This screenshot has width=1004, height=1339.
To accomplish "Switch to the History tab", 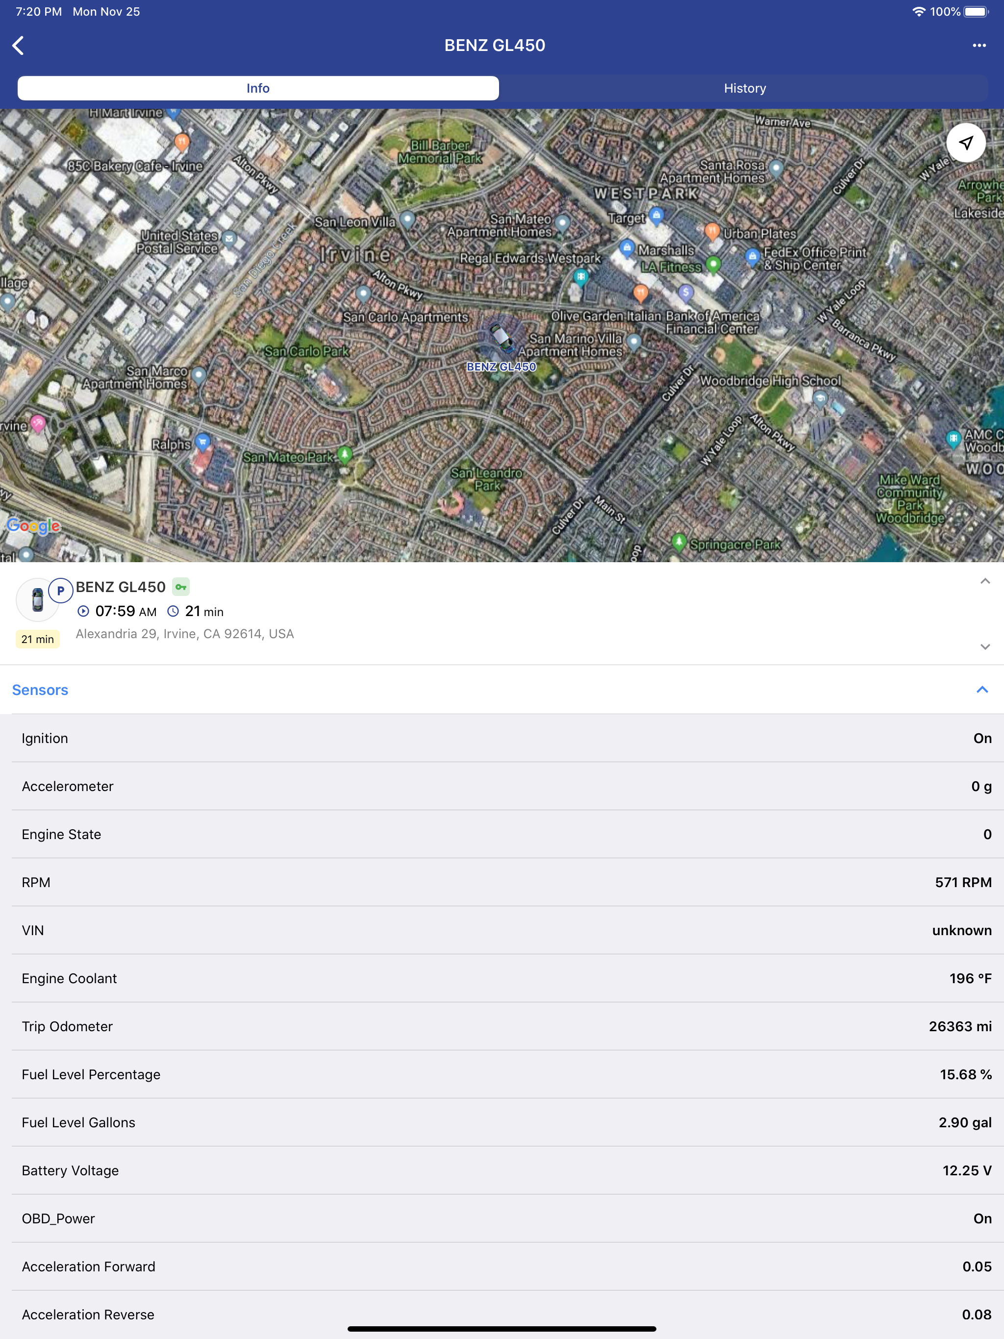I will pyautogui.click(x=745, y=88).
